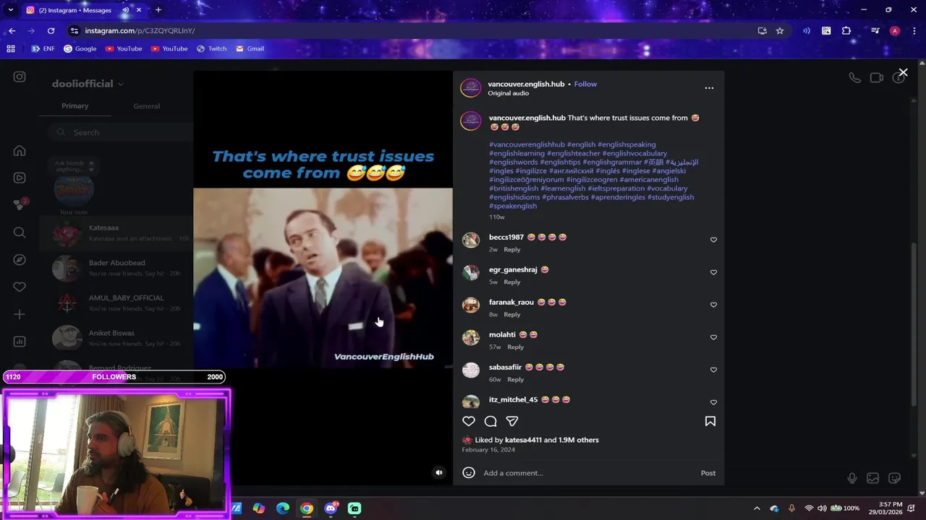
Task: Reply to egr_ganeshraj's comment
Action: click(512, 282)
